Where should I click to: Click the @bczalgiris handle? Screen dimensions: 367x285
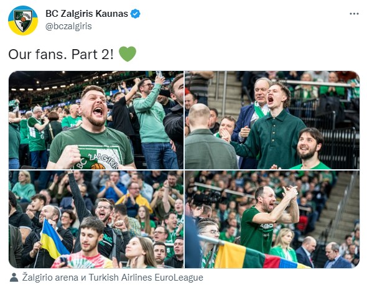click(x=68, y=26)
